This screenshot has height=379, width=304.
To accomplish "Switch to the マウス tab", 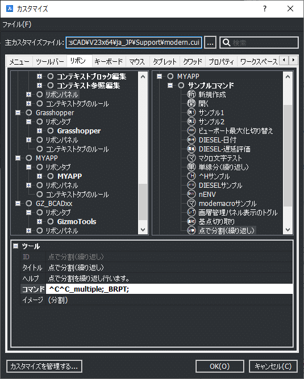I will (x=137, y=62).
